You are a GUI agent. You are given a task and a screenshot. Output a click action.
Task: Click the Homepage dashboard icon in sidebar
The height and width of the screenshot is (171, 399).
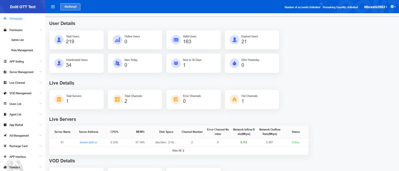5,19
